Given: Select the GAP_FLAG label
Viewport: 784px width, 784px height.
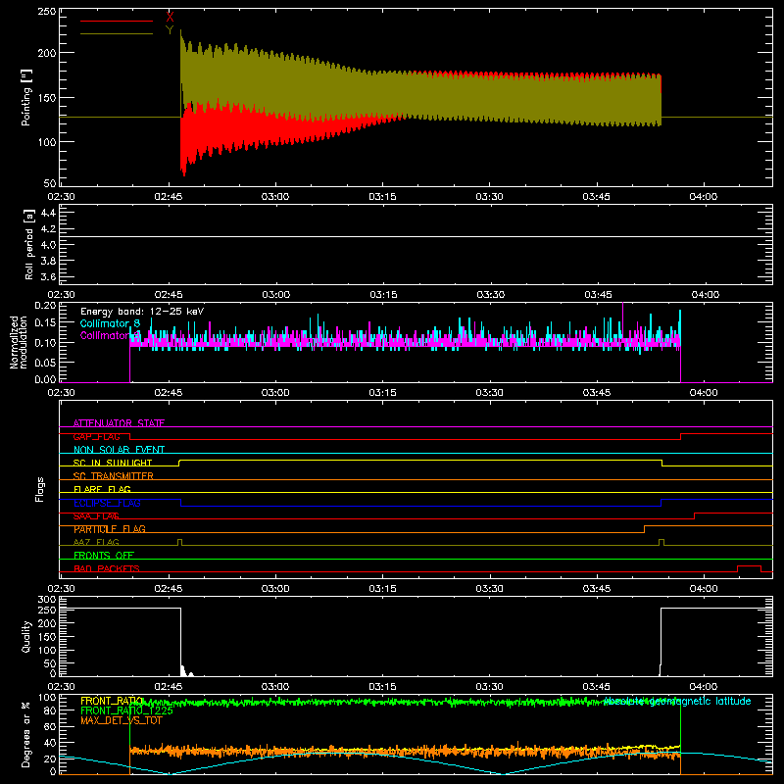Looking at the screenshot, I should pos(96,436).
